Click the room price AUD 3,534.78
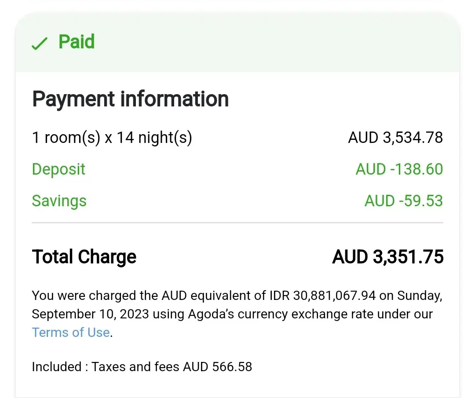 [x=395, y=138]
